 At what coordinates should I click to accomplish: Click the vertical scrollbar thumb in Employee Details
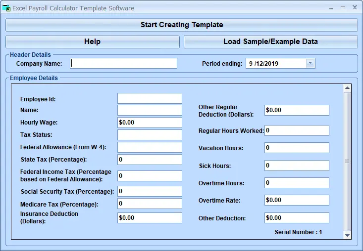347,162
